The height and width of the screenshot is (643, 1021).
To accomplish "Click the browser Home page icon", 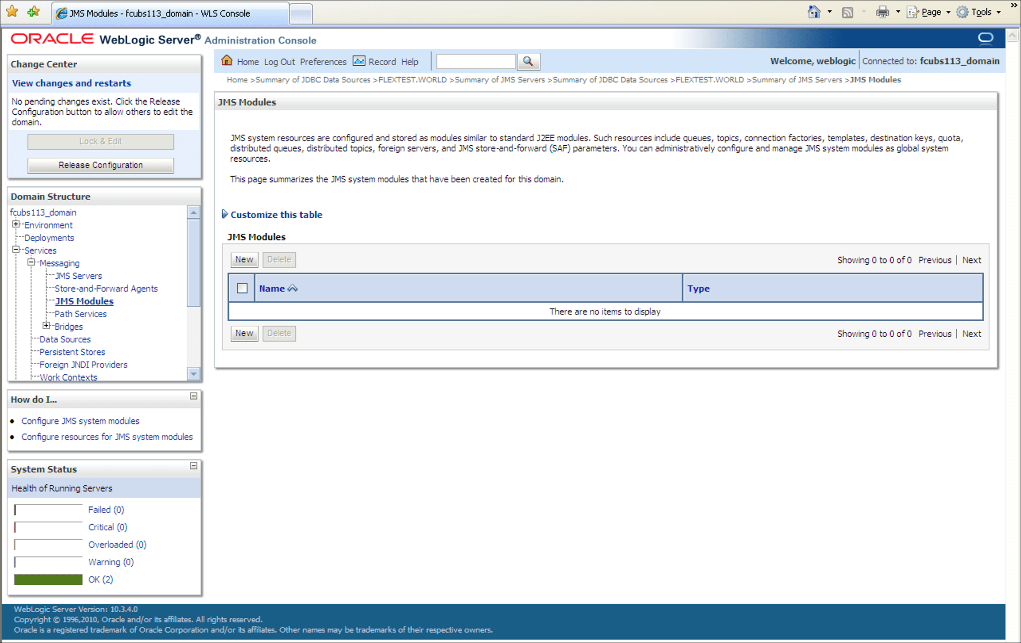I will click(x=814, y=12).
